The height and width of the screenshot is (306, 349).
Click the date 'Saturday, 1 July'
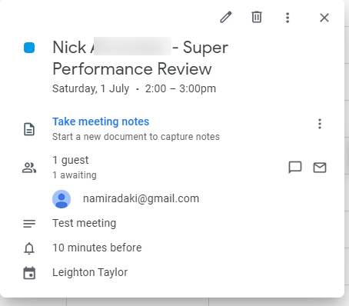(x=91, y=88)
